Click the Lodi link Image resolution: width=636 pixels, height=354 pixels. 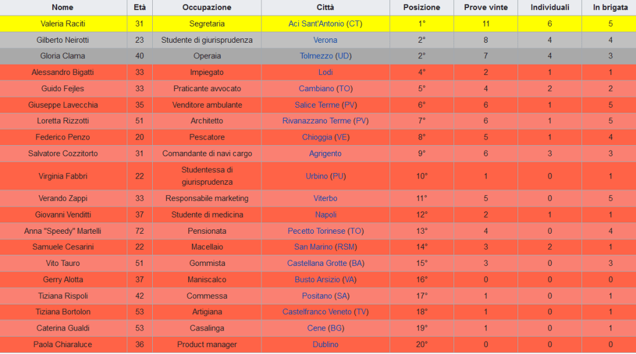coord(325,73)
